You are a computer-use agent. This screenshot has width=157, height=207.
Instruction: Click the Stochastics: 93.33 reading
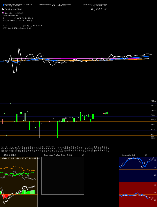(10, 16)
